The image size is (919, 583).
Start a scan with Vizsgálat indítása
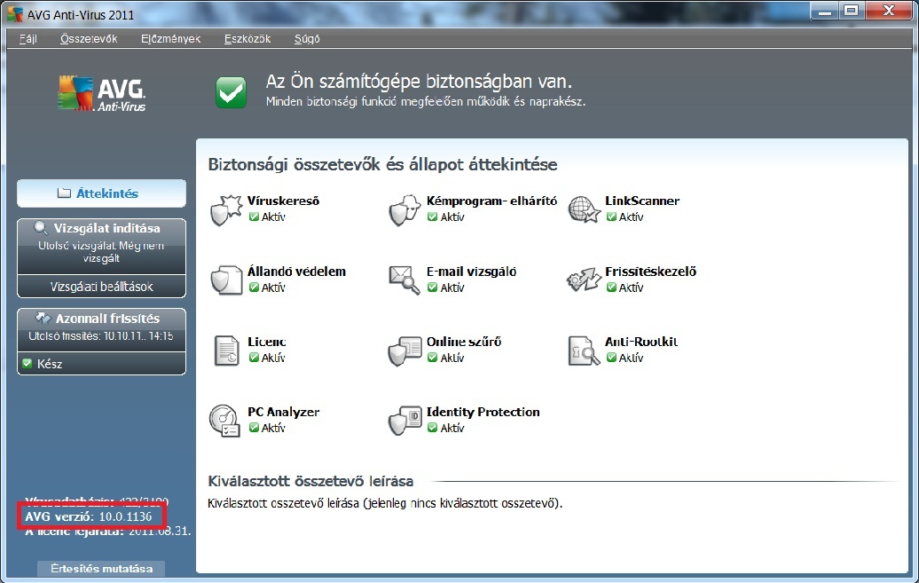(101, 229)
